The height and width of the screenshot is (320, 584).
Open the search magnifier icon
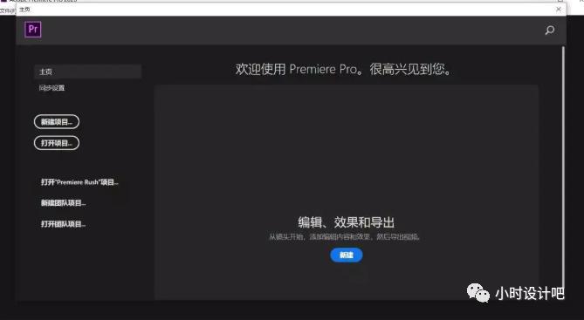pos(550,31)
